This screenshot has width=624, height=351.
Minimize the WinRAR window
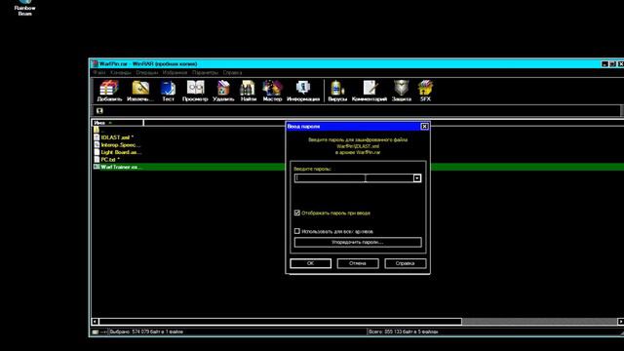pos(604,63)
